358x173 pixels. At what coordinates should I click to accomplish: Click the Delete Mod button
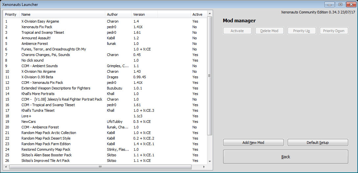pos(270,31)
